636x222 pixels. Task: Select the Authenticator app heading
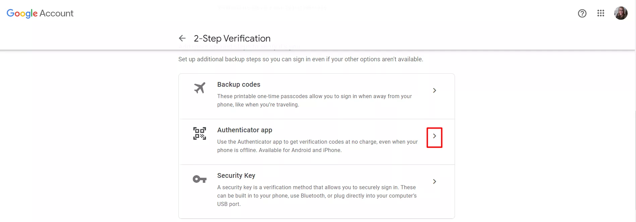245,130
